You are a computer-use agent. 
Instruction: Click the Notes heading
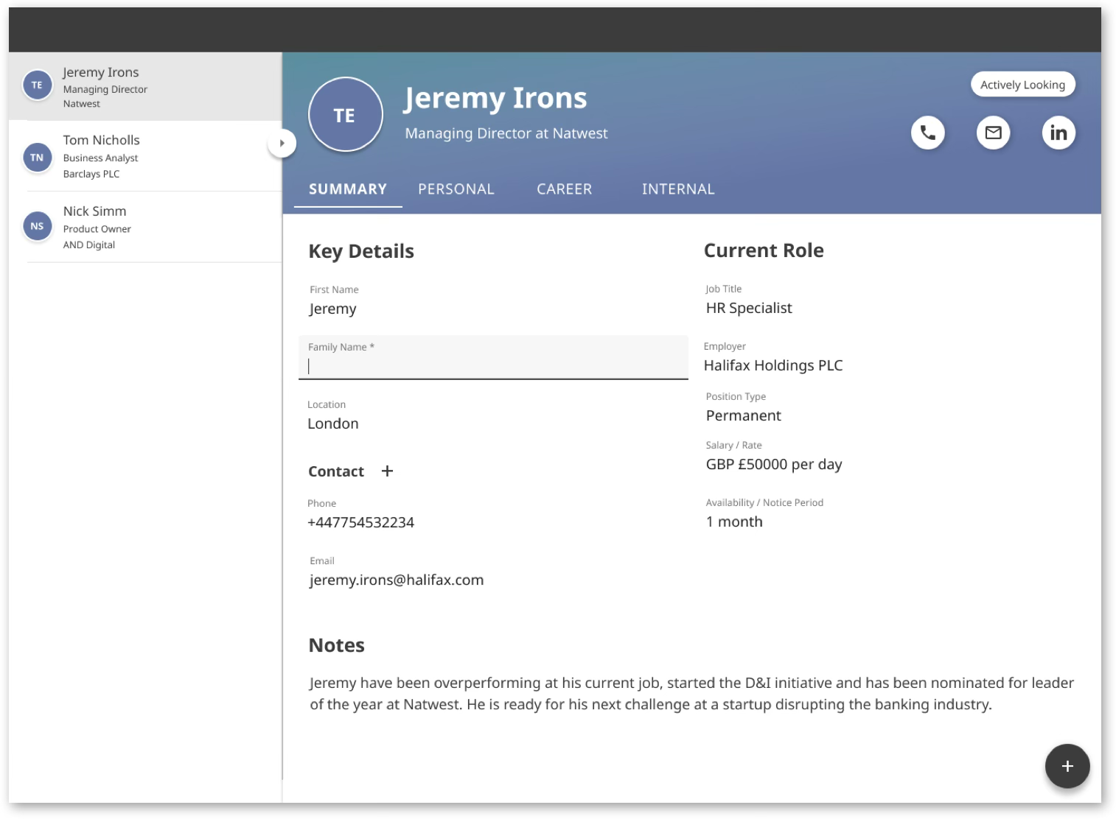(x=337, y=645)
